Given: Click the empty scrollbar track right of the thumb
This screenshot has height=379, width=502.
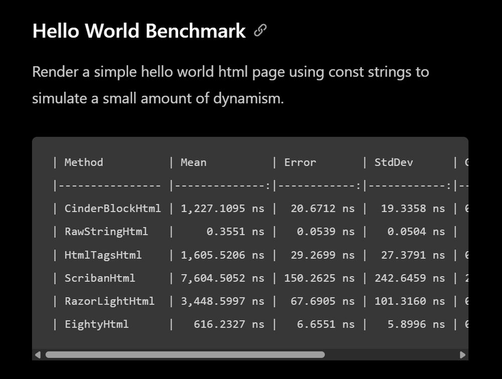Looking at the screenshot, I should point(392,355).
